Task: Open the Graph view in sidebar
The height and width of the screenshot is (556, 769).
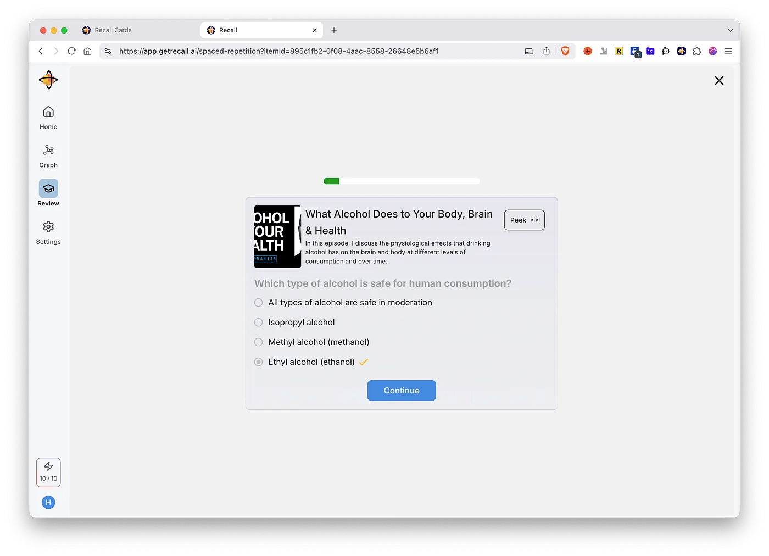Action: point(48,156)
